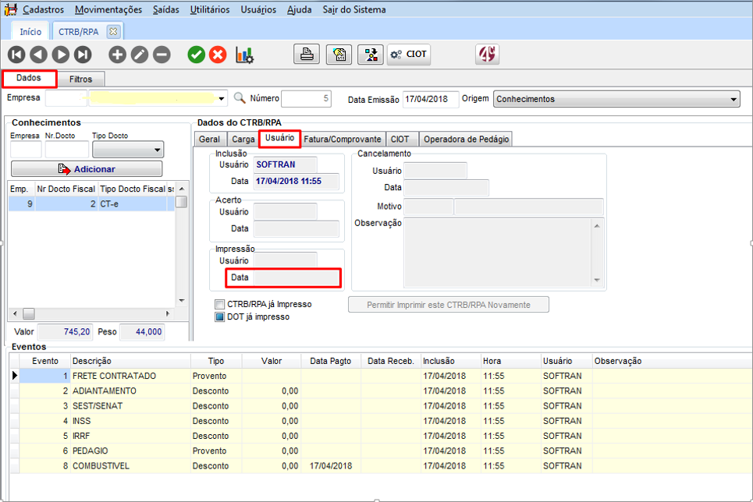Open the Tipo Docto dropdown
This screenshot has width=753, height=502.
(x=158, y=150)
